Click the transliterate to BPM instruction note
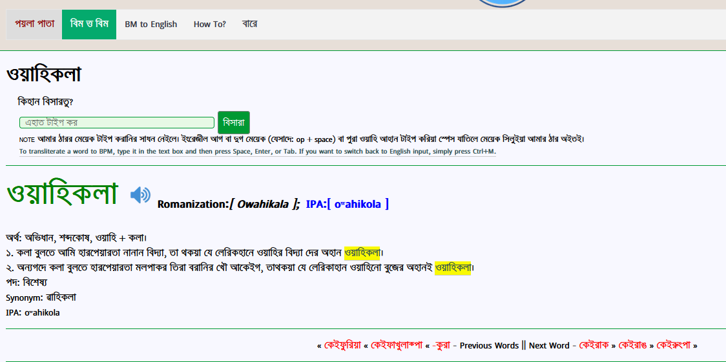Image resolution: width=726 pixels, height=362 pixels. [258, 152]
